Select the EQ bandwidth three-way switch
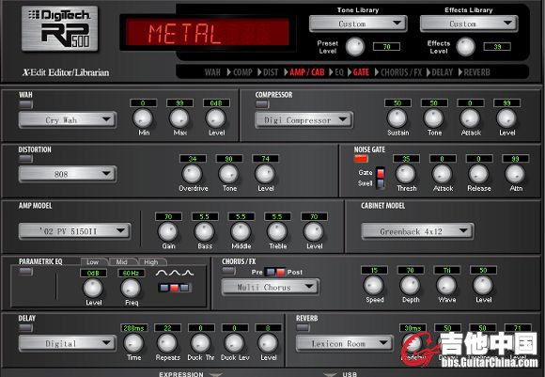 tap(175, 288)
